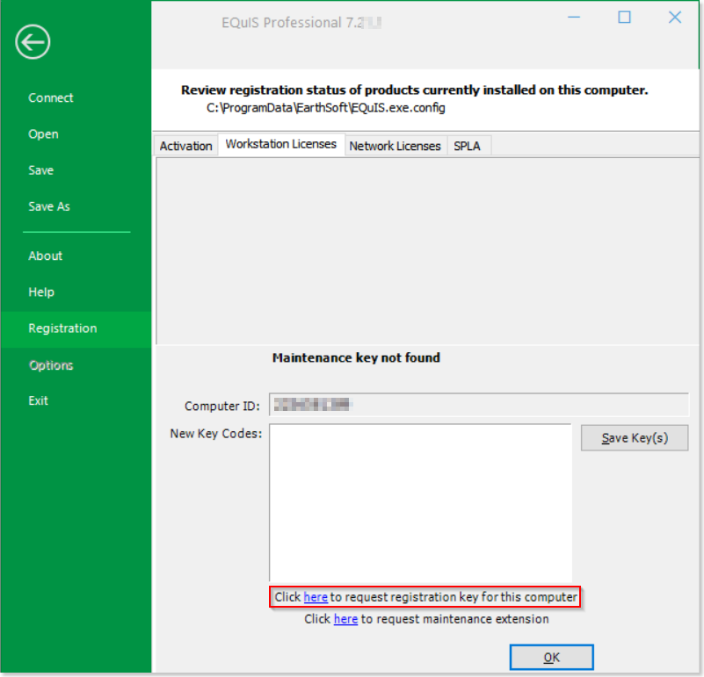This screenshot has height=677, width=704.
Task: Follow the request maintenance extension link
Action: tap(345, 619)
